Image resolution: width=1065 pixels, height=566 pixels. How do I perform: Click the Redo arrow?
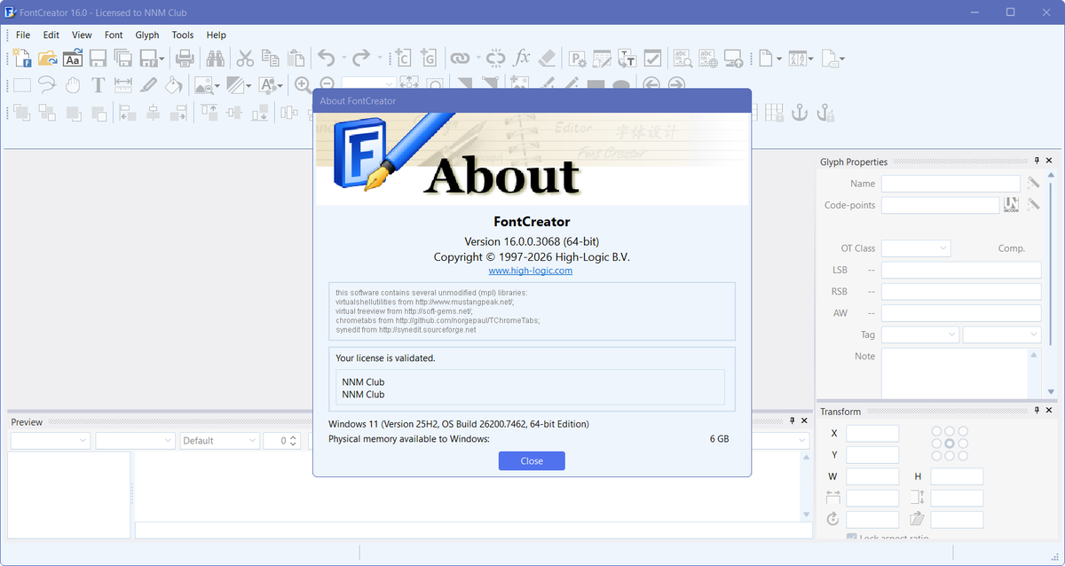click(361, 59)
